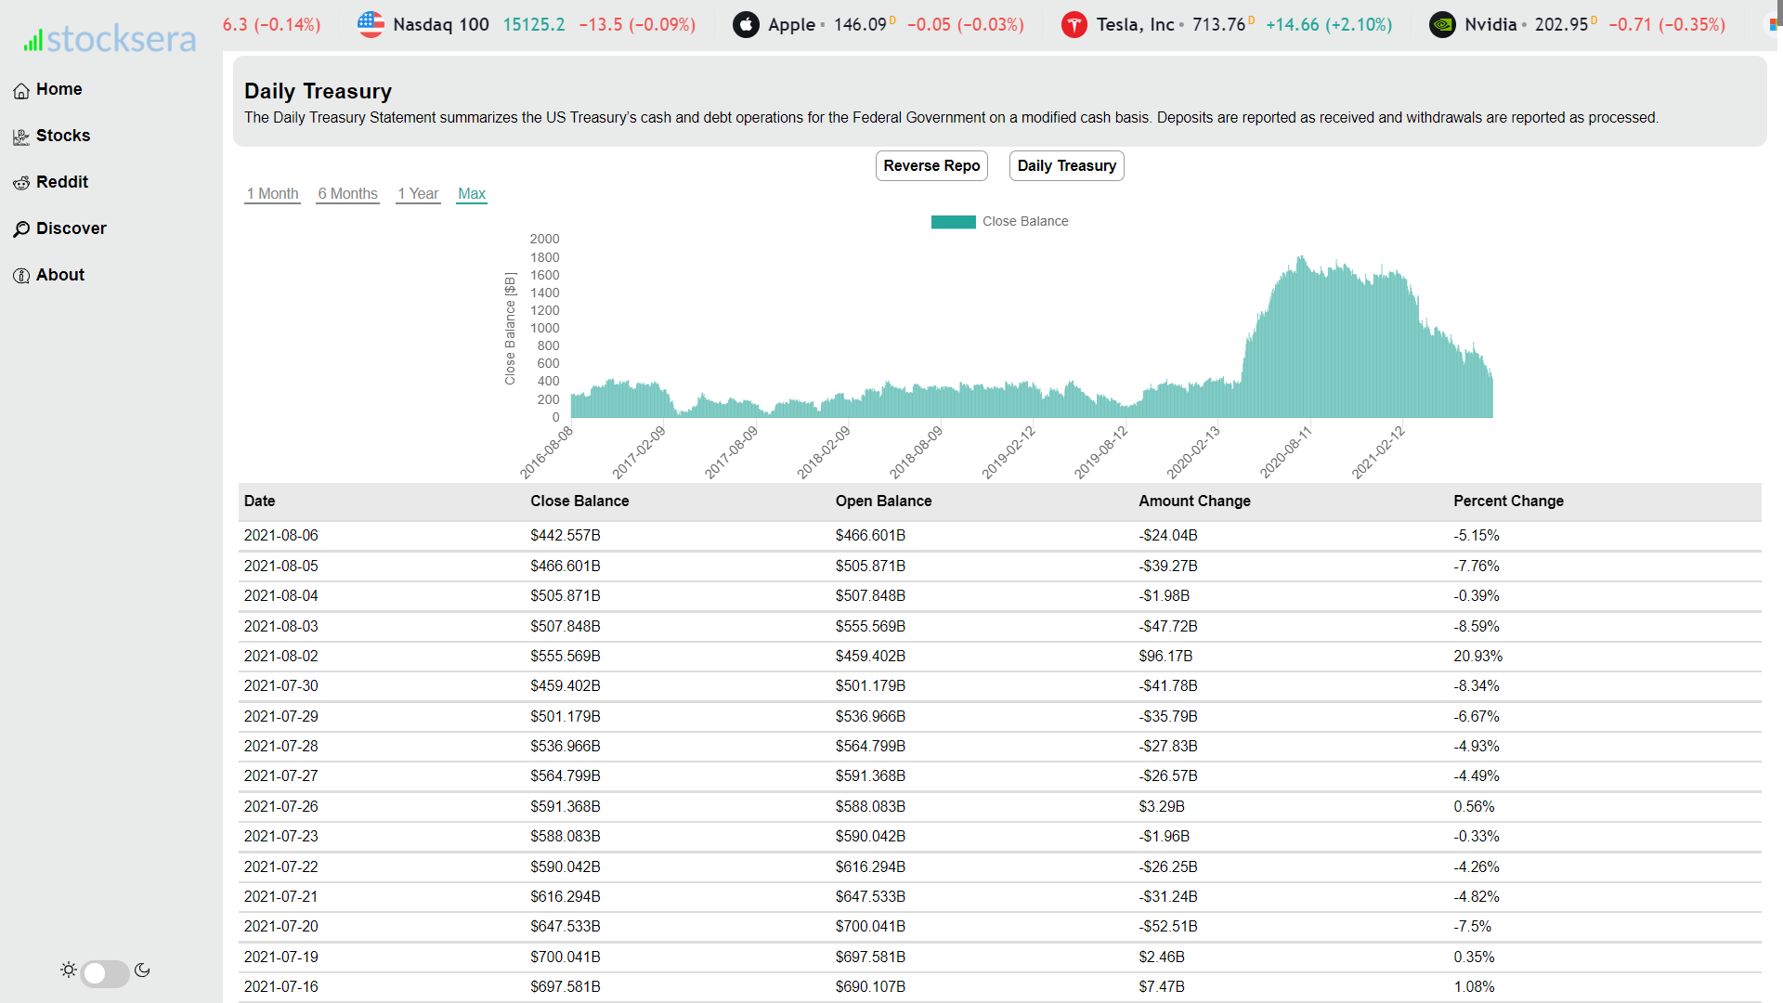
Task: Click the moon dark theme icon
Action: click(x=142, y=970)
